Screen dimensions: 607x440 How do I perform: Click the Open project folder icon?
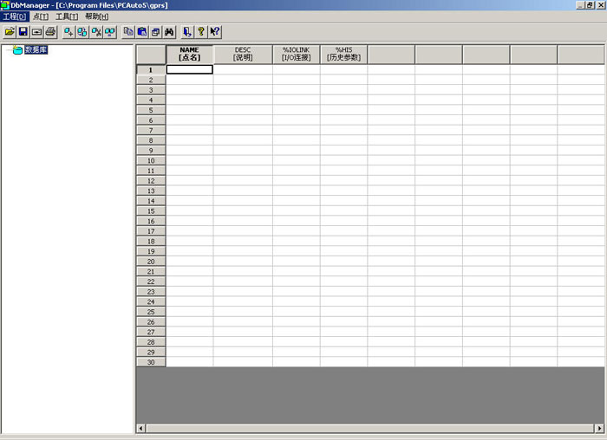(10, 32)
